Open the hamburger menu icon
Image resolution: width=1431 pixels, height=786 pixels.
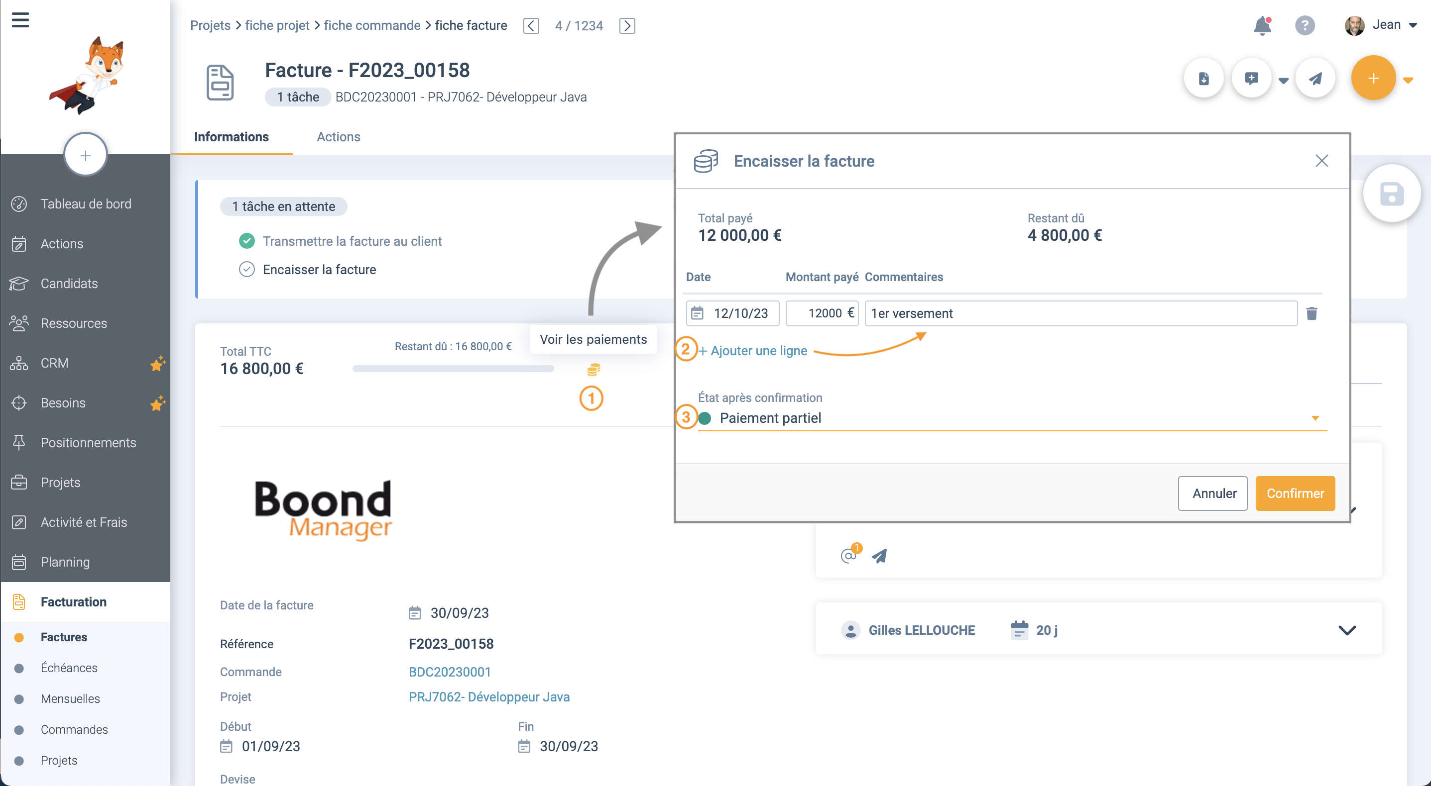pos(20,20)
